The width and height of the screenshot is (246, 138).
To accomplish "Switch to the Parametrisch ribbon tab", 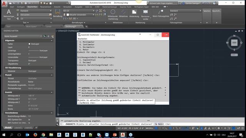I will tap(45, 7).
